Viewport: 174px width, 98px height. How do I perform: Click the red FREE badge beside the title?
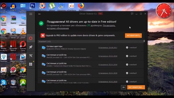100,14
